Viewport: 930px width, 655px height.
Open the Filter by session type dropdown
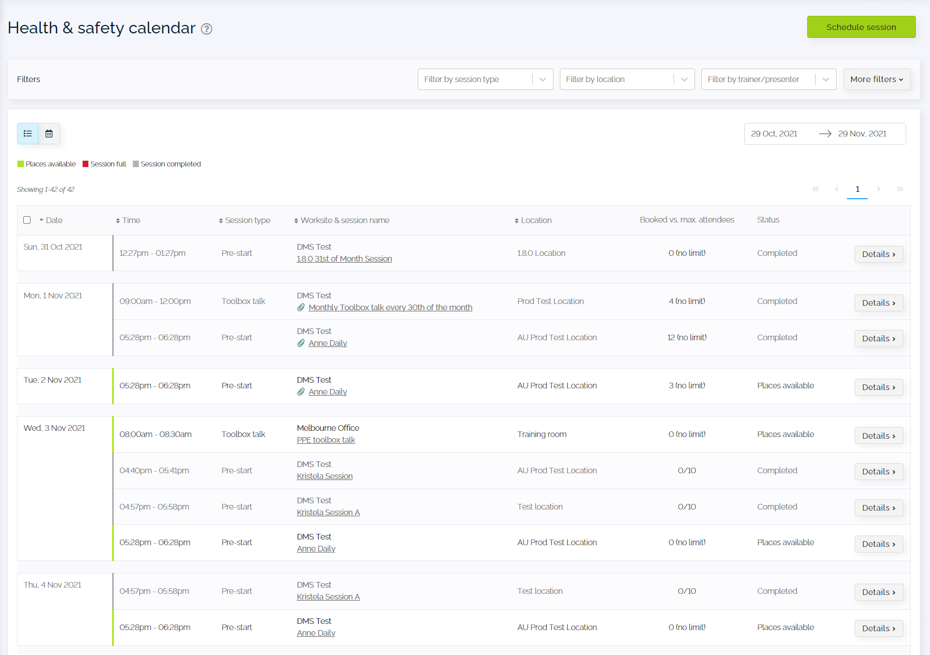[x=485, y=79]
